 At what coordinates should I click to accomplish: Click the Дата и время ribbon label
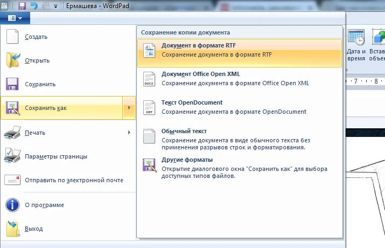356,55
